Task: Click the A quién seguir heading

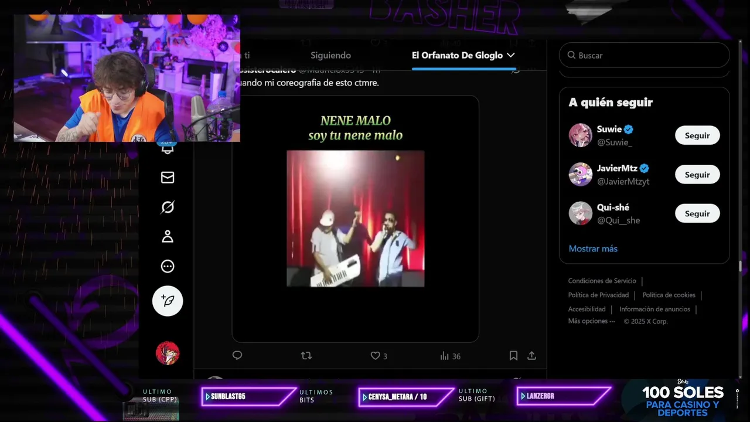Action: 611,103
